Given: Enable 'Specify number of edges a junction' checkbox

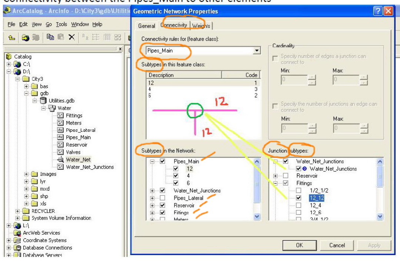Looking at the screenshot, I should 275,59.
